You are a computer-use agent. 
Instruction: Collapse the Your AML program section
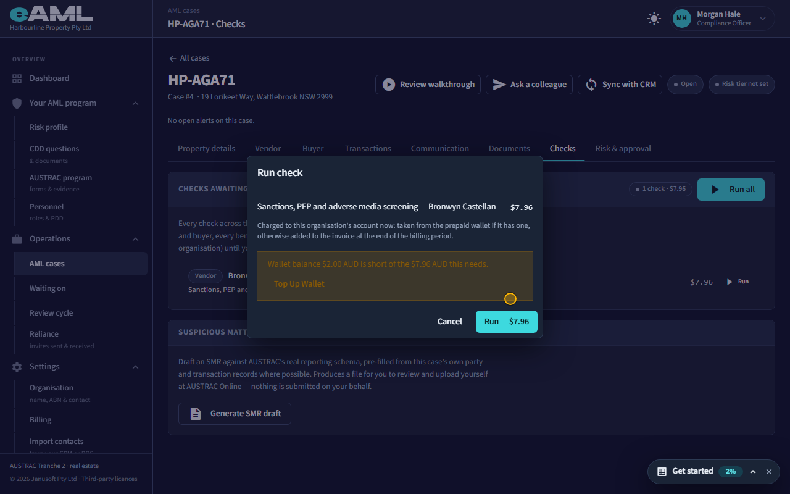click(135, 103)
